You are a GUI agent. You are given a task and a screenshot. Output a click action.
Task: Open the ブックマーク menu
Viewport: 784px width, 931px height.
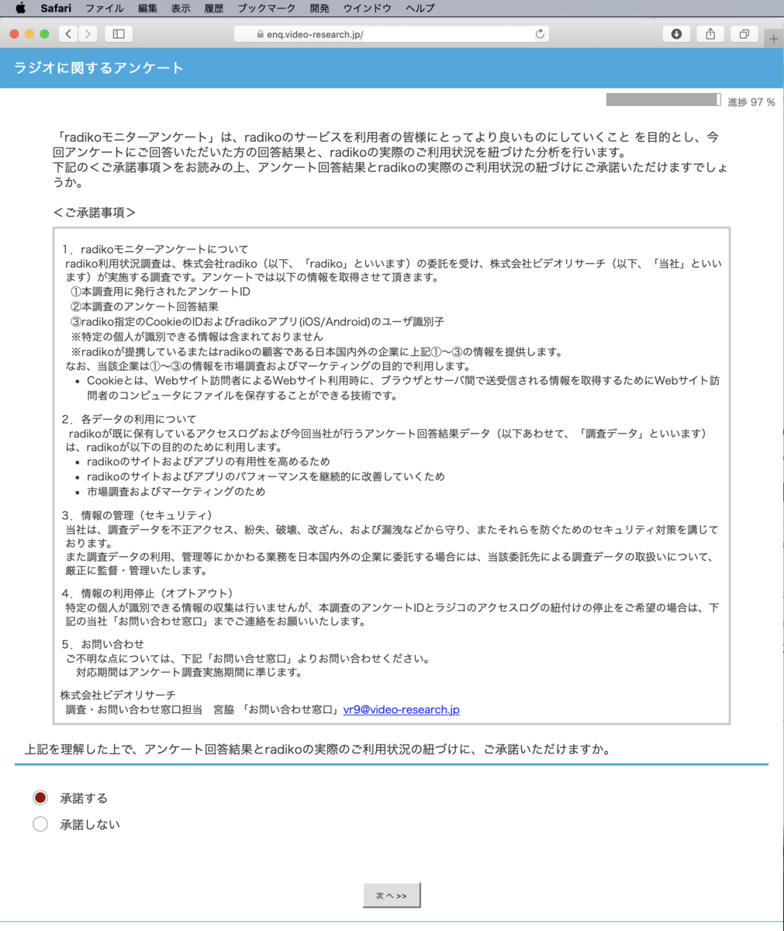pyautogui.click(x=266, y=9)
